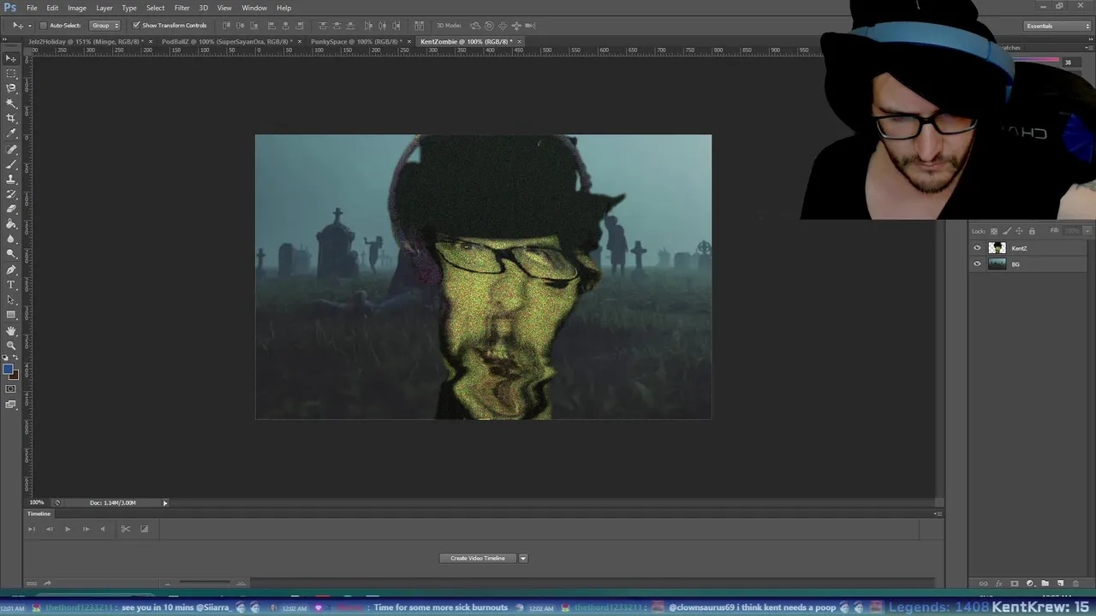Select the Brush tool
1096x616 pixels.
click(x=11, y=164)
